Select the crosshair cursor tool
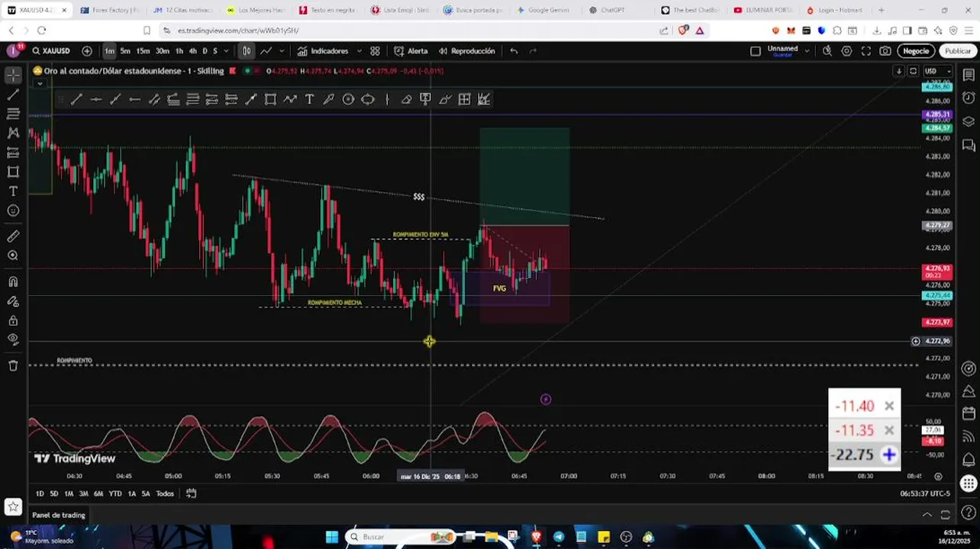980x549 pixels. click(x=13, y=75)
